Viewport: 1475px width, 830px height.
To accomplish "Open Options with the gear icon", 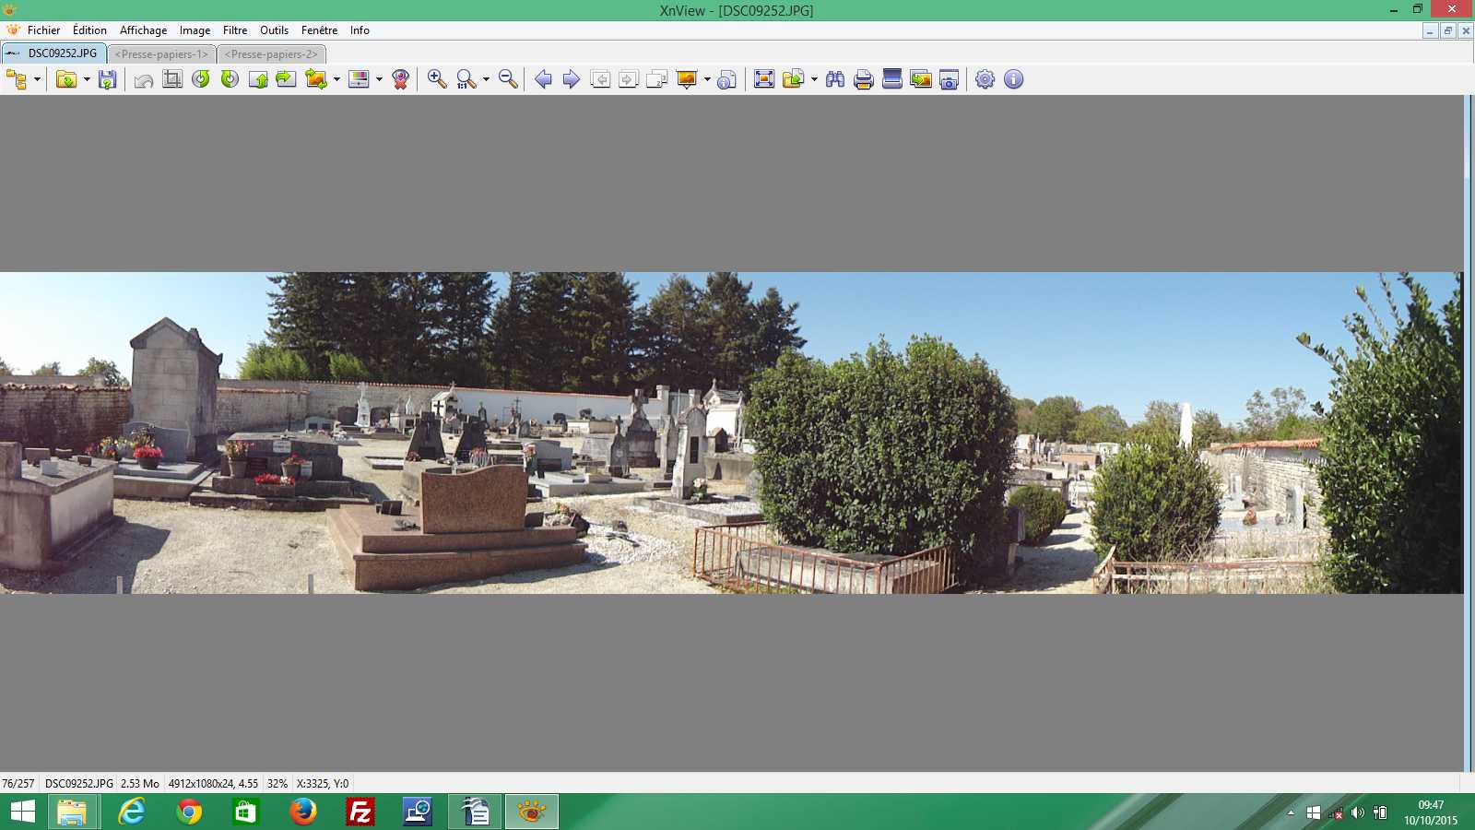I will click(985, 79).
